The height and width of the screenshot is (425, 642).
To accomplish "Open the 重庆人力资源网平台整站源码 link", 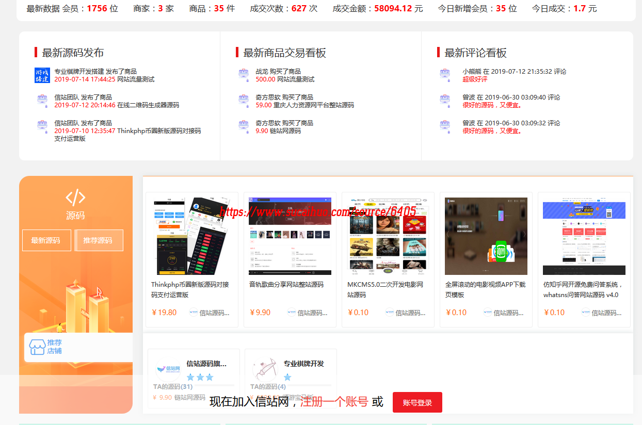I will [x=314, y=105].
